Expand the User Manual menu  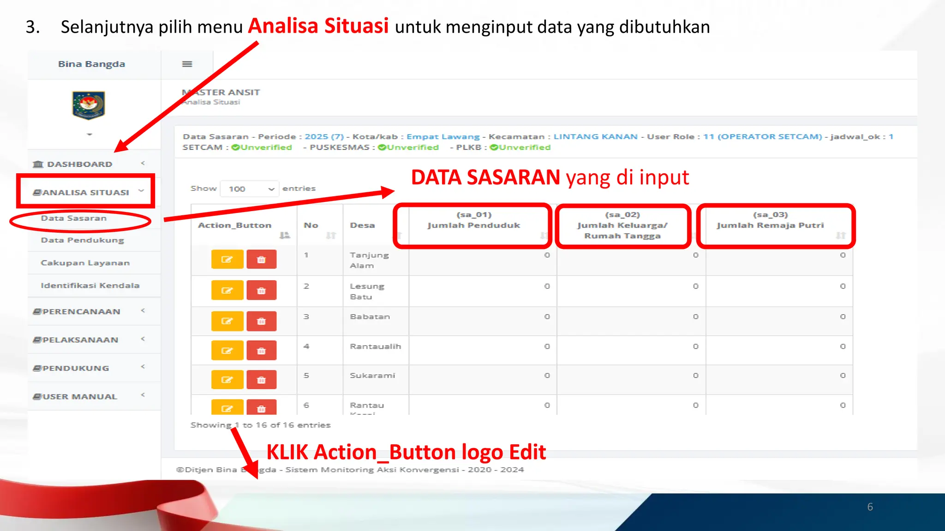coord(79,396)
